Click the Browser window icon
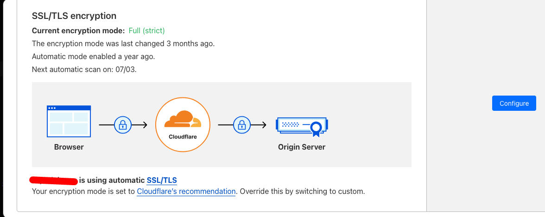Viewport: 545px width, 217px height. (x=69, y=121)
